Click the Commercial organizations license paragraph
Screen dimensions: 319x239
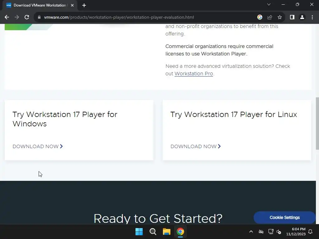pos(219,50)
